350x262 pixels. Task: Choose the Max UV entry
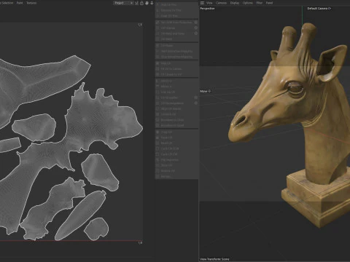tap(176, 63)
